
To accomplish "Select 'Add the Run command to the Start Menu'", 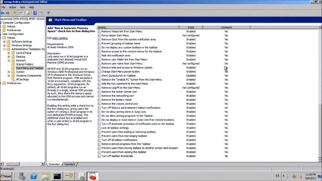I will [x=124, y=84].
